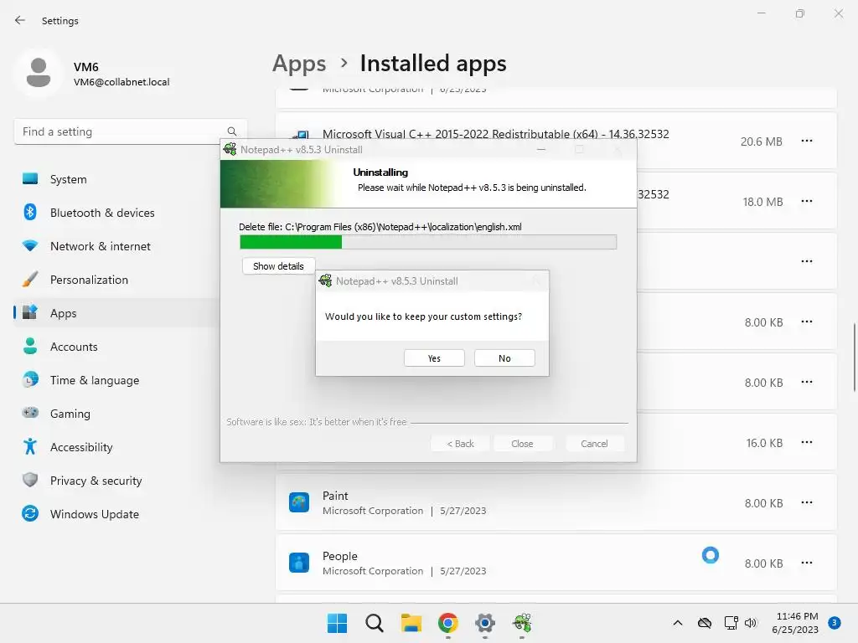Image resolution: width=858 pixels, height=643 pixels.
Task: Click the Gaming controller icon
Action: pos(30,413)
